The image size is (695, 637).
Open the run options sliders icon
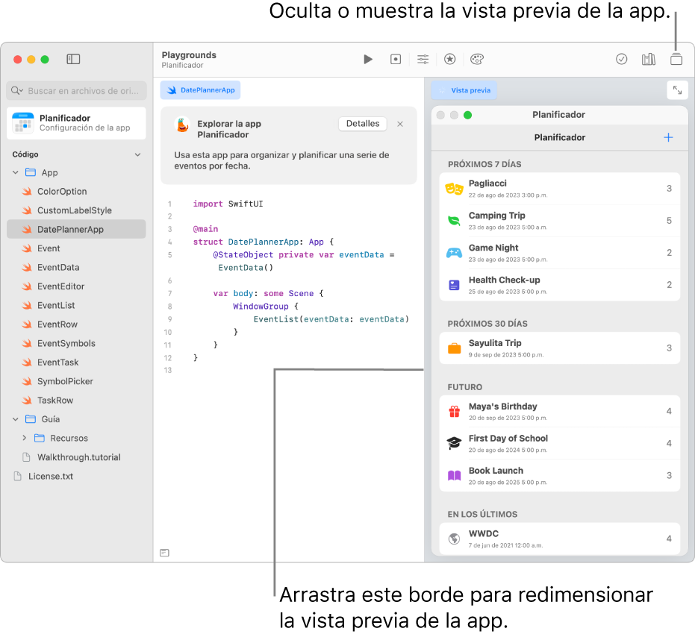pos(423,59)
